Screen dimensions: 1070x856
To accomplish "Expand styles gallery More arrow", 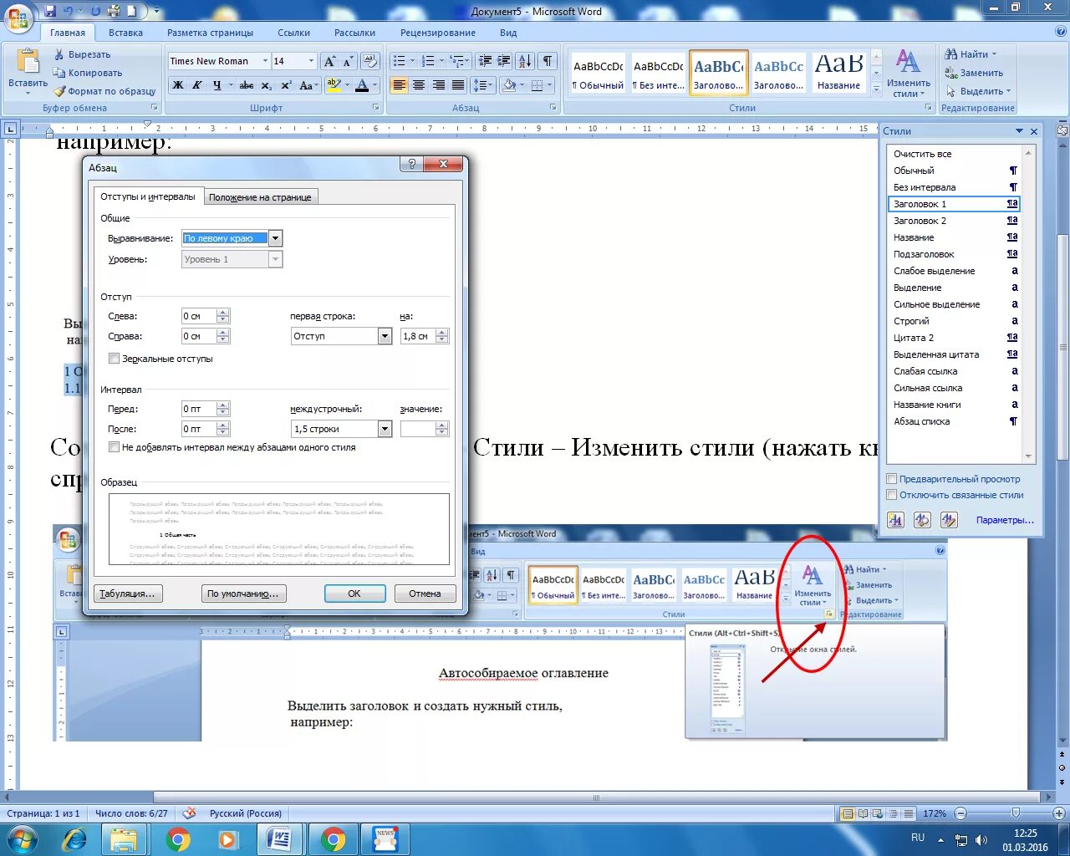I will (x=876, y=89).
